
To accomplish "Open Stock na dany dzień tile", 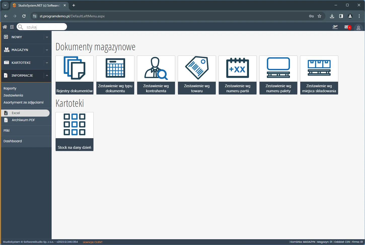I will click(x=75, y=131).
